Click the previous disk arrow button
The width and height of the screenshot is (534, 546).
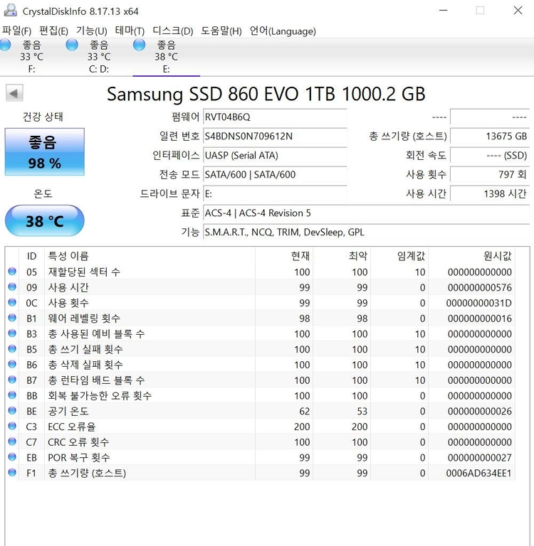point(14,93)
